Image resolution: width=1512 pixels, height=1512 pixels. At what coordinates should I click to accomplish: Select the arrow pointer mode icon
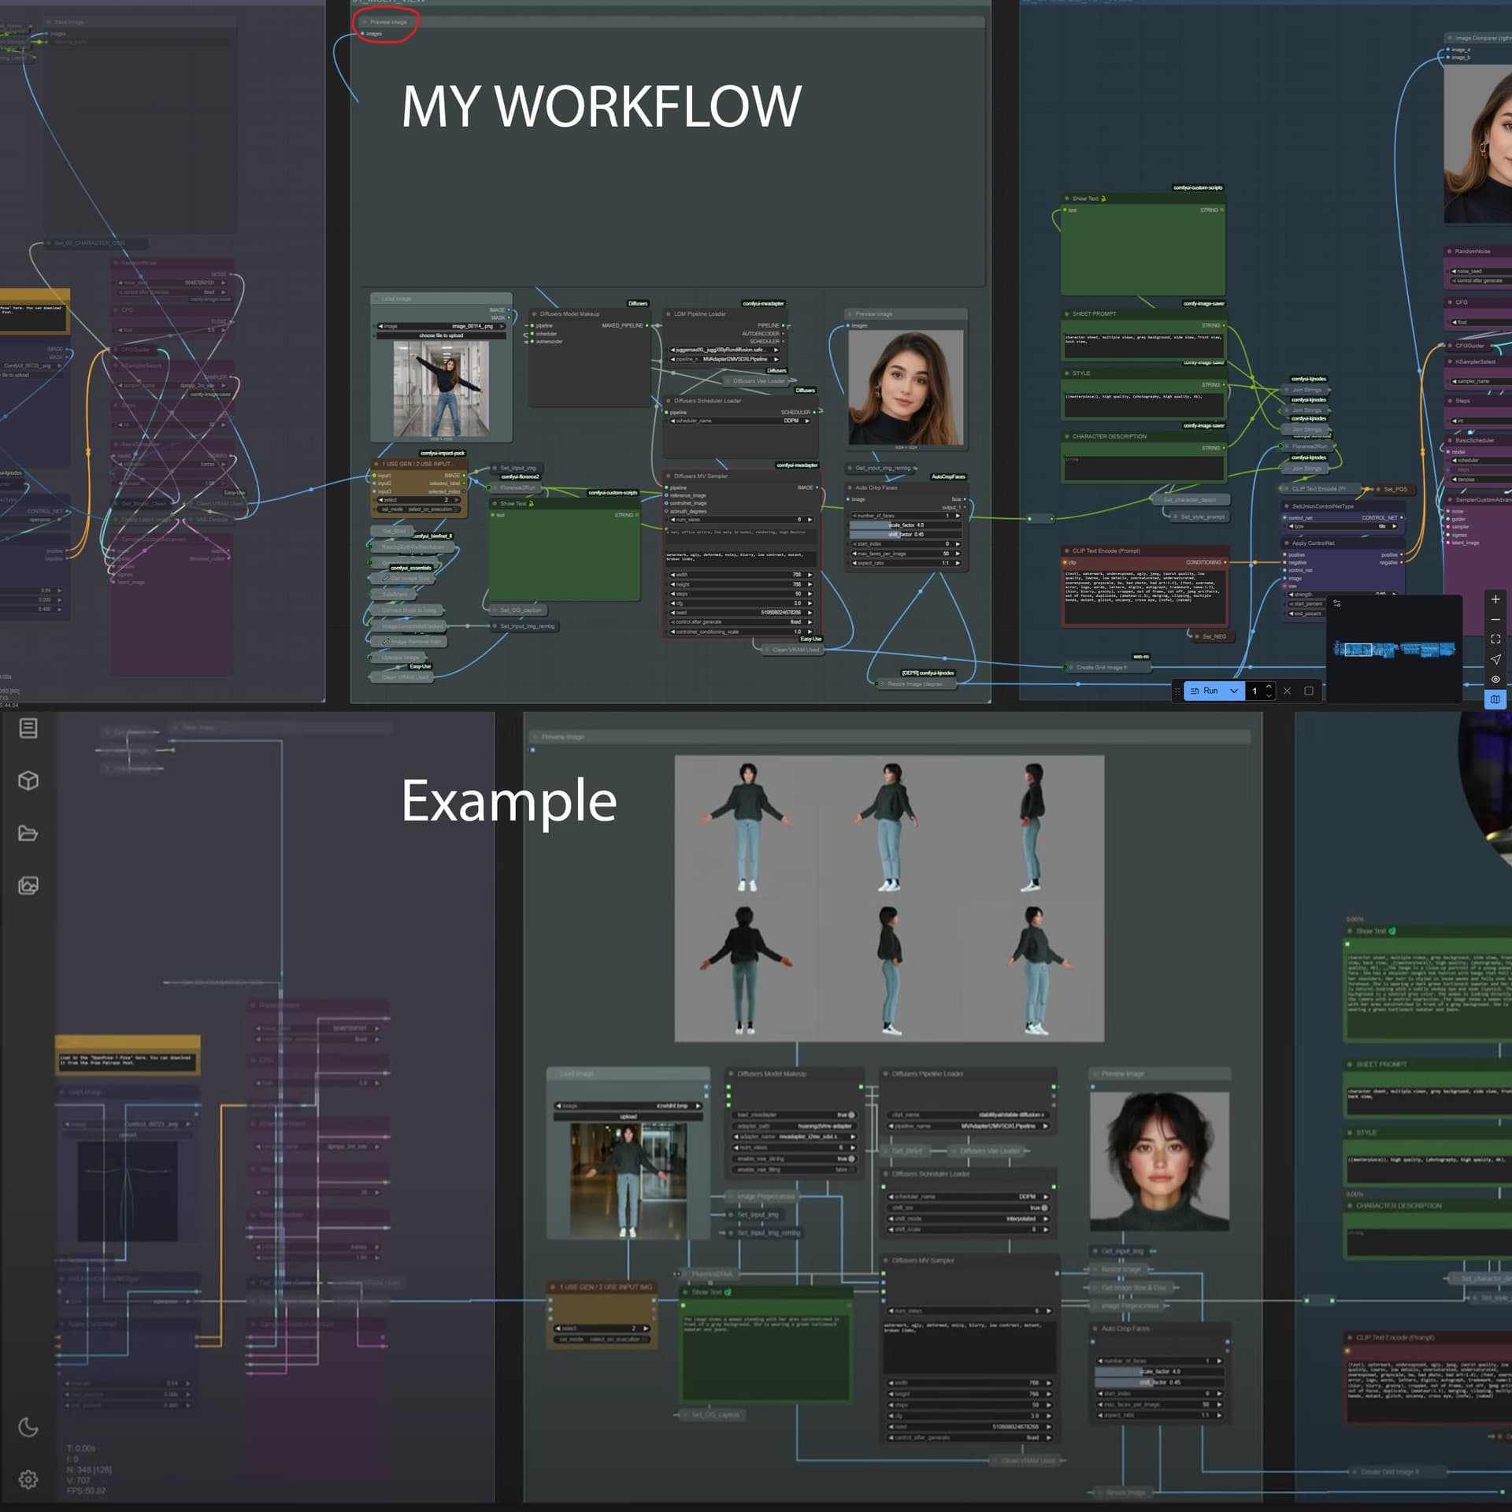1495,659
